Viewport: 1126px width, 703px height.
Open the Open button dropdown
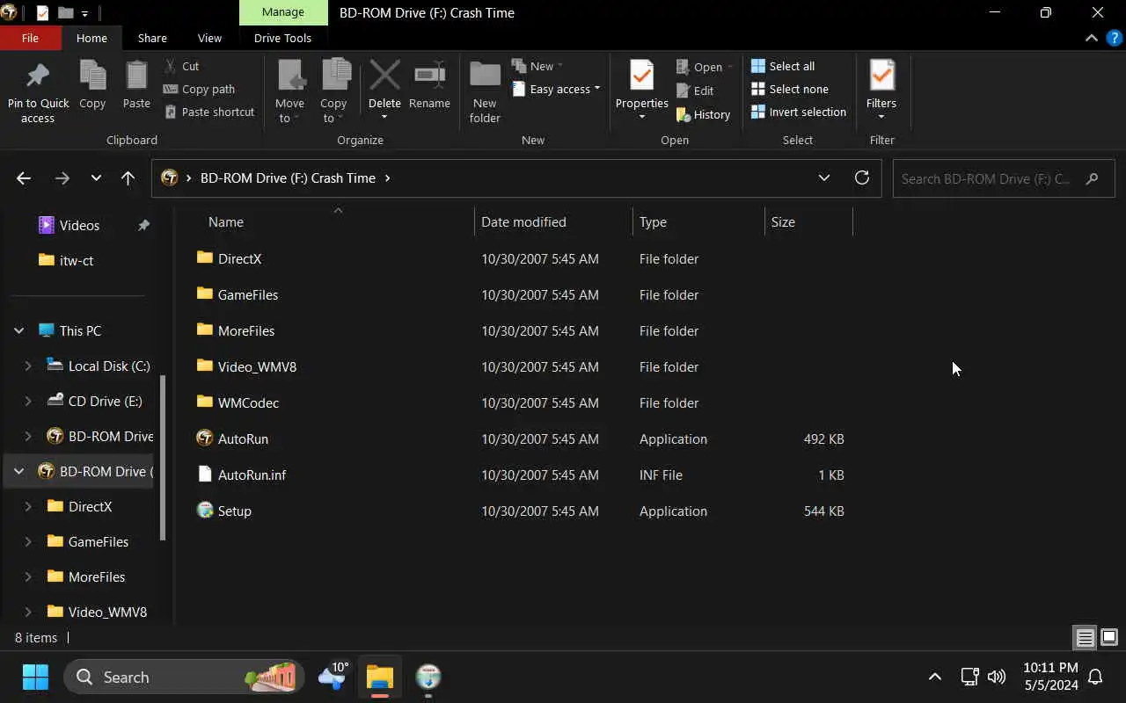tap(705, 67)
